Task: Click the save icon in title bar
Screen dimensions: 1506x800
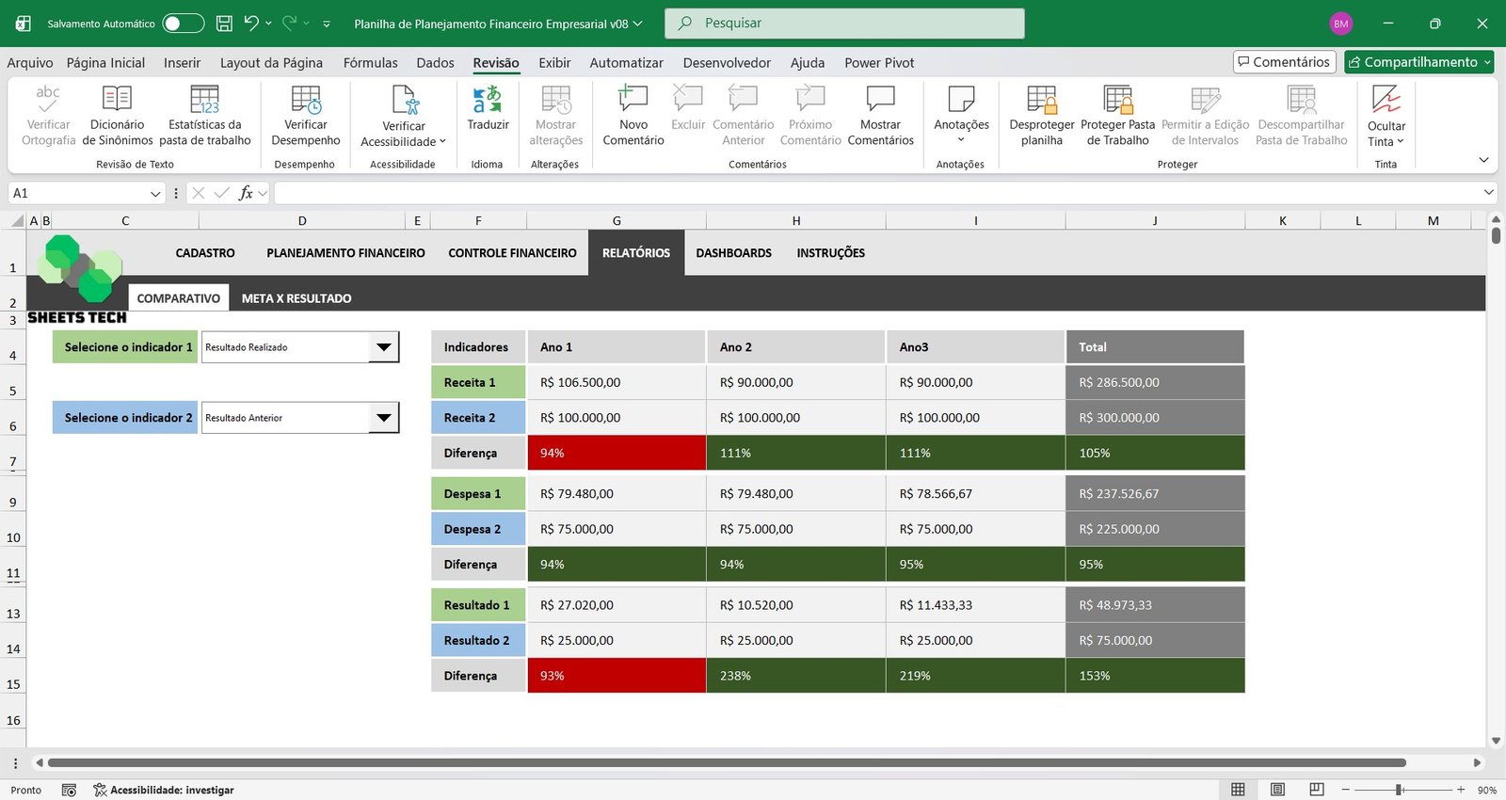Action: click(x=224, y=24)
